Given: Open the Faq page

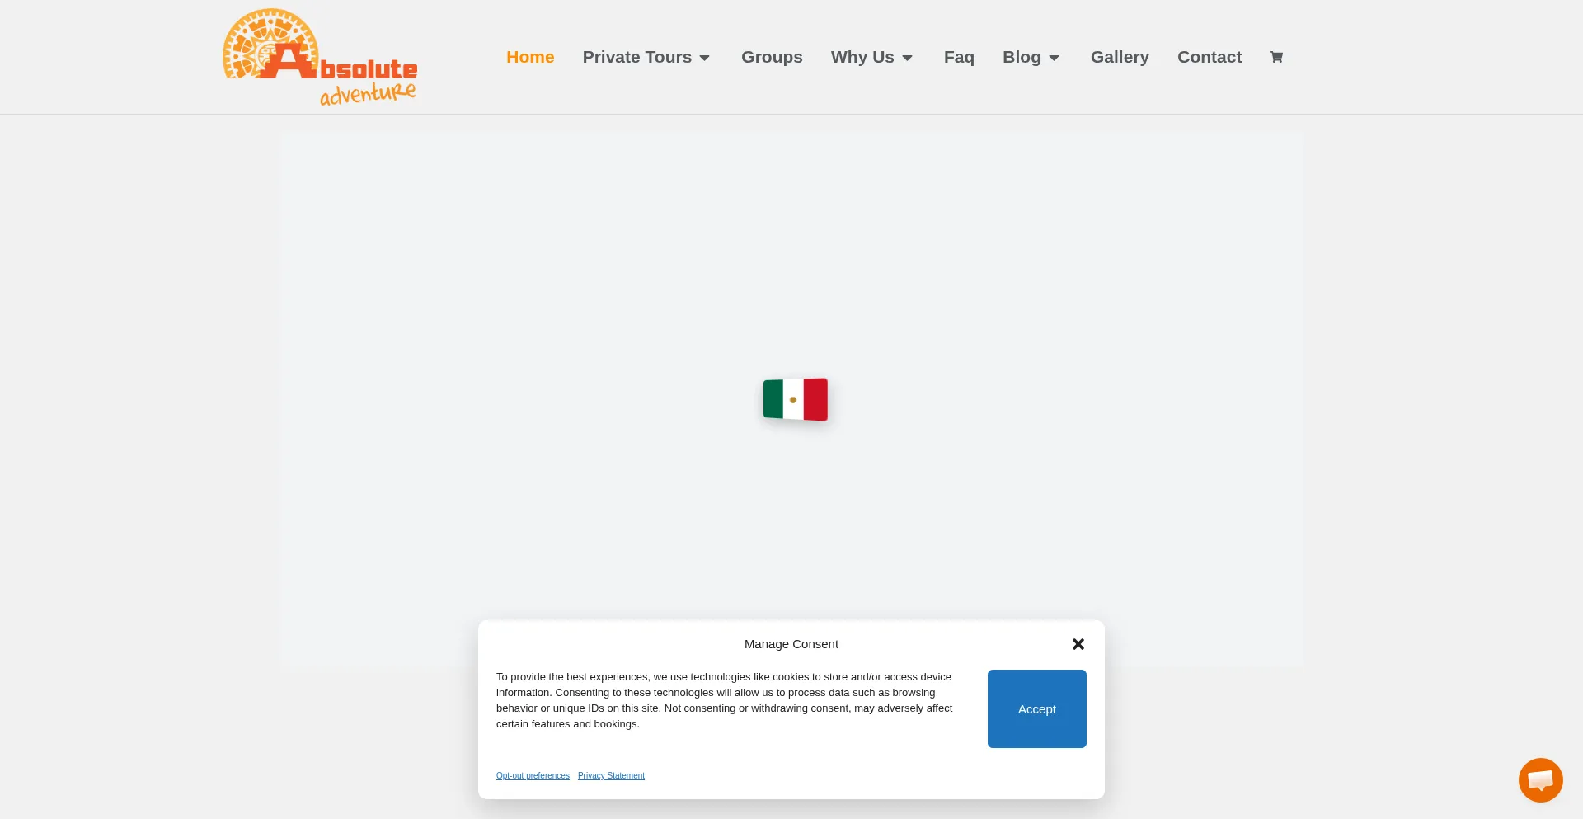Looking at the screenshot, I should (x=959, y=57).
